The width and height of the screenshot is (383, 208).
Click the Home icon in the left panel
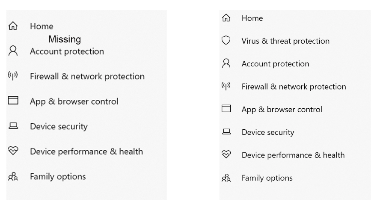tap(13, 26)
